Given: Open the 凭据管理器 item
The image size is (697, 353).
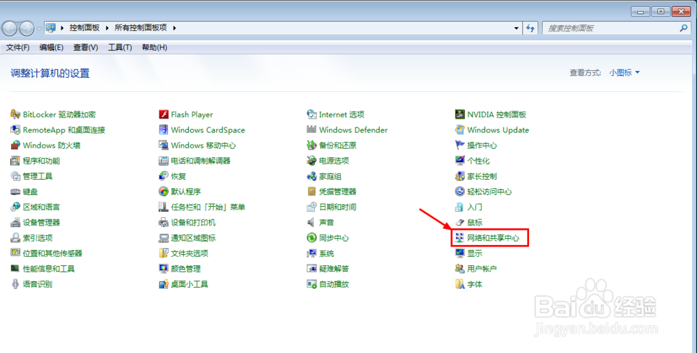Looking at the screenshot, I should pos(338,192).
